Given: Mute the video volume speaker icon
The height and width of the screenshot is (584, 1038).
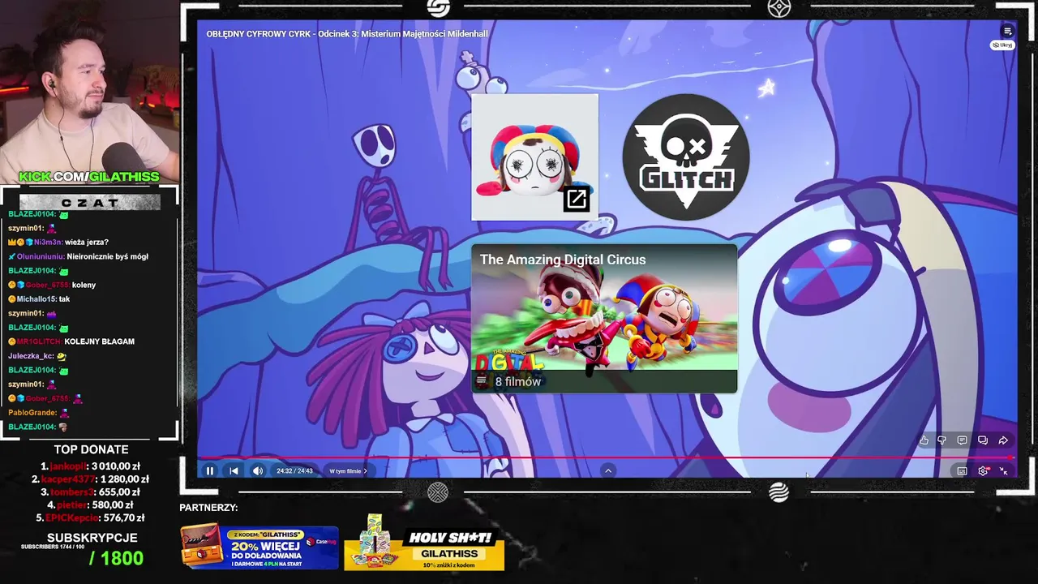Looking at the screenshot, I should pyautogui.click(x=258, y=470).
